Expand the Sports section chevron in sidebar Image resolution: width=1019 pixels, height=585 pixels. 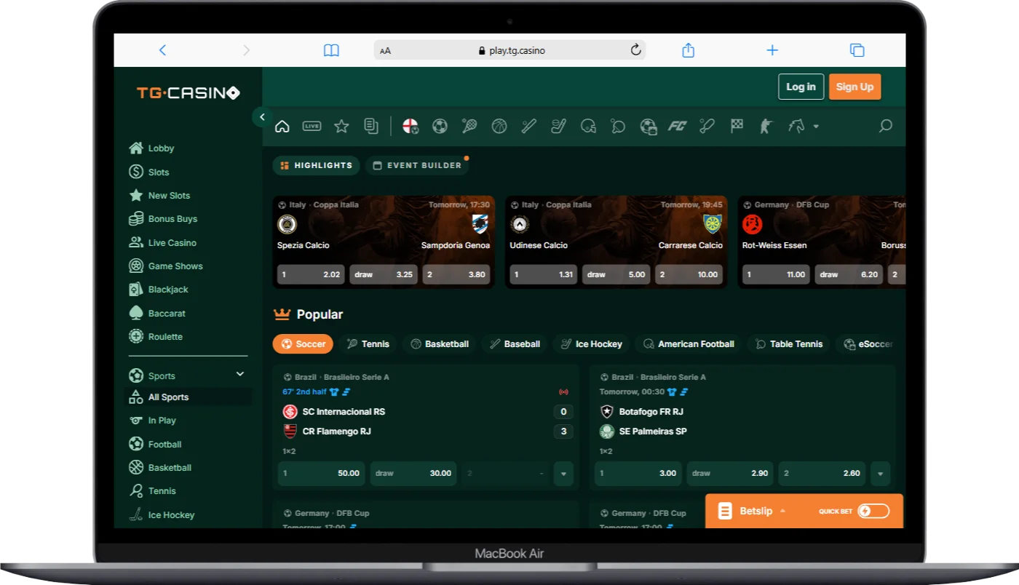pyautogui.click(x=239, y=375)
